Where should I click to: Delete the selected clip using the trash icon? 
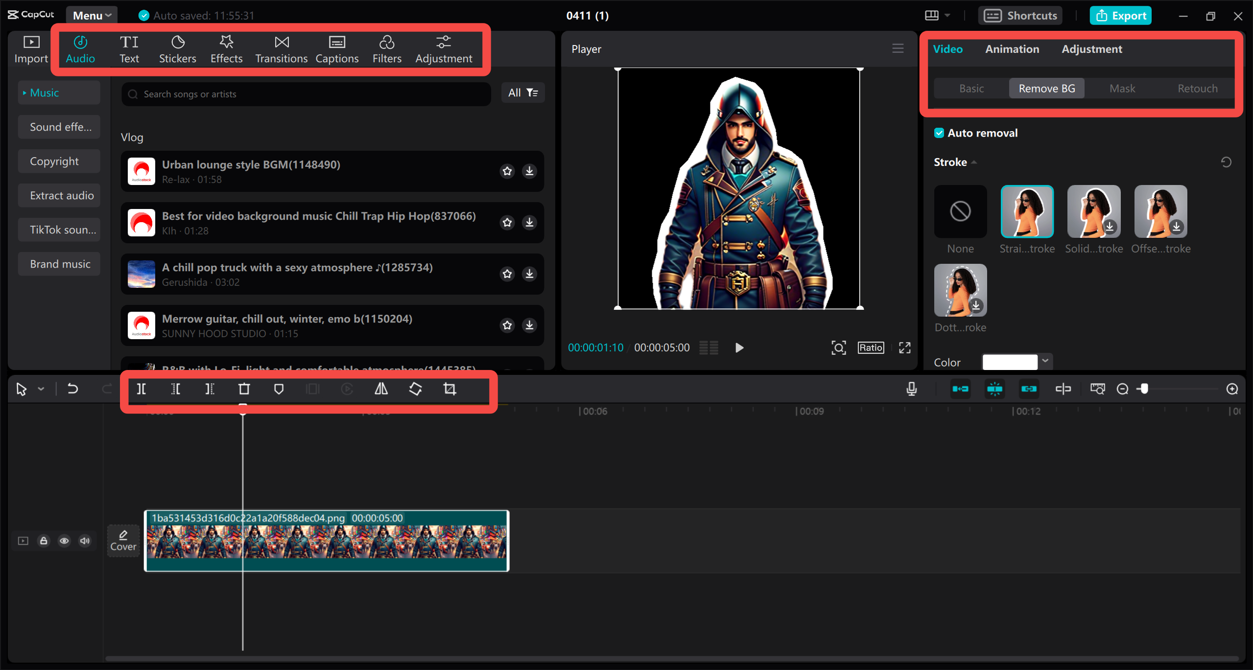point(243,389)
